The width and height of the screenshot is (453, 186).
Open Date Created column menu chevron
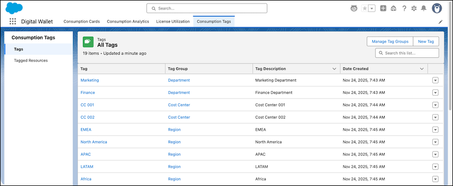(x=422, y=69)
